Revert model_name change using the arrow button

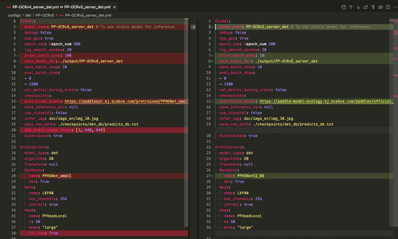click(193, 27)
